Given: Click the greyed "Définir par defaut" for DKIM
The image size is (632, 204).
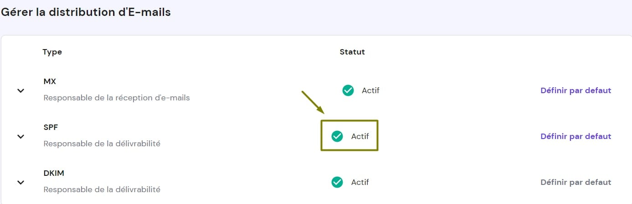Looking at the screenshot, I should click(575, 182).
